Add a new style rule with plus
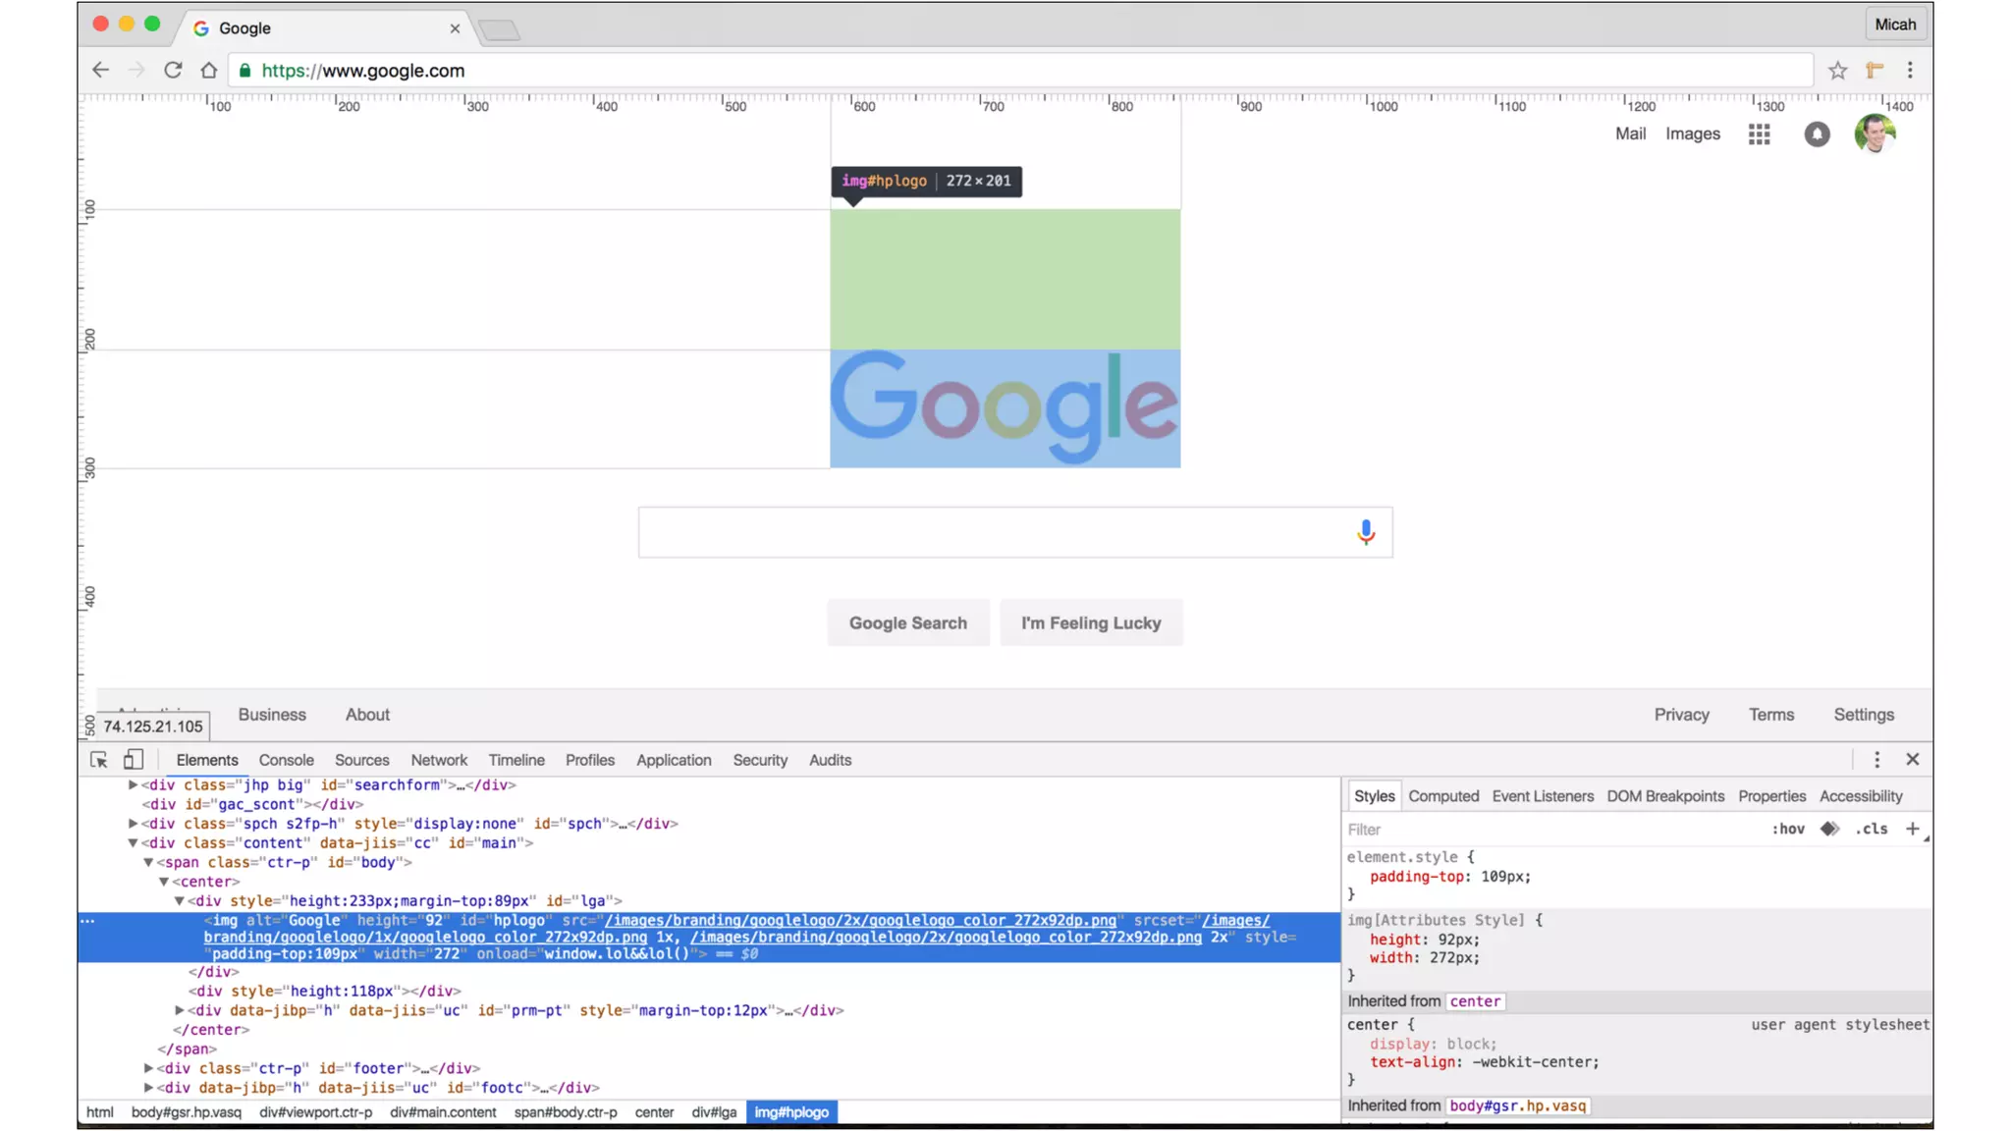Screen dimensions: 2011x1131 [x=1912, y=829]
